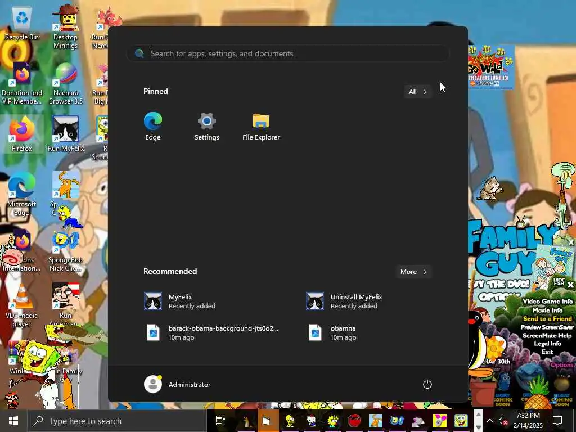The width and height of the screenshot is (576, 432).
Task: Select the Donation and VIP Membership shortcut
Action: pyautogui.click(x=22, y=84)
